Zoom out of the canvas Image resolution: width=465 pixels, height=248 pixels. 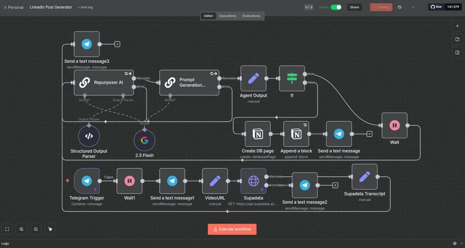coord(36,229)
